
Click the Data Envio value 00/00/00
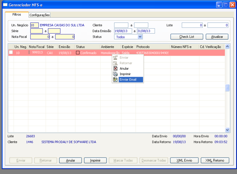(179, 136)
